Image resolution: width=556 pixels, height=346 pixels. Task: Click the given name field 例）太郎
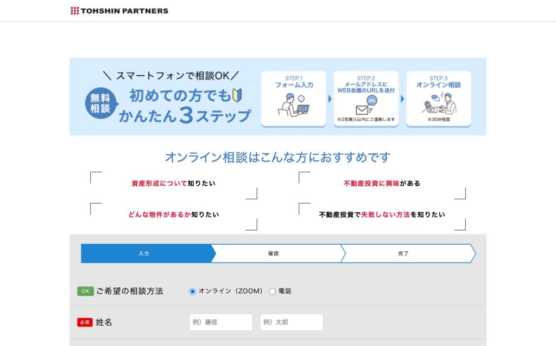[292, 322]
